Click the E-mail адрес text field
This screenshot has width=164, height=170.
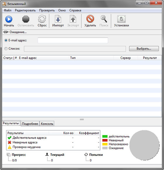(x=73, y=40)
